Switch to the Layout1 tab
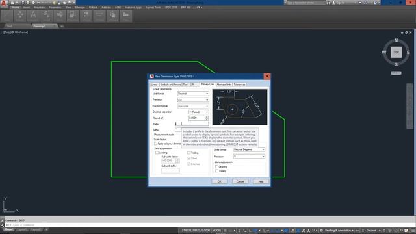416x234 pixels. 21,229
